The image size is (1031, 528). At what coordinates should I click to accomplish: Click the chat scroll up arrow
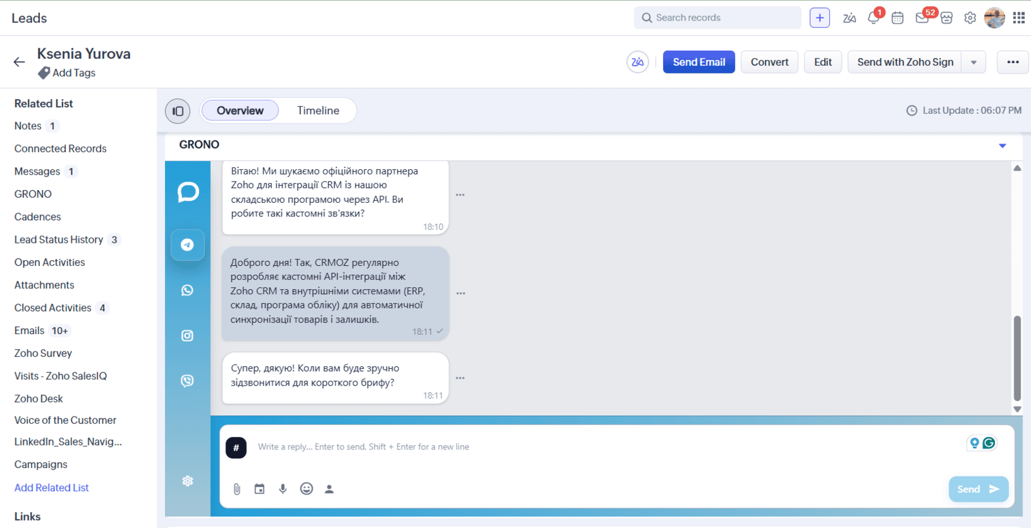pyautogui.click(x=1017, y=168)
